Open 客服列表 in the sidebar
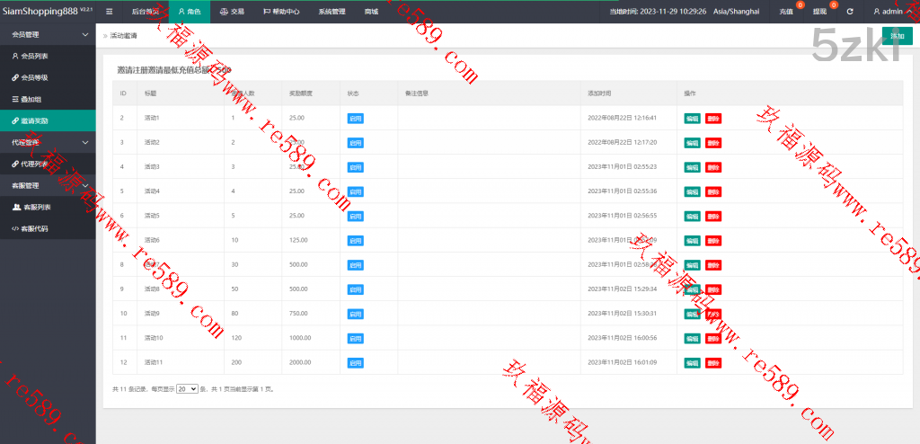 pos(35,208)
